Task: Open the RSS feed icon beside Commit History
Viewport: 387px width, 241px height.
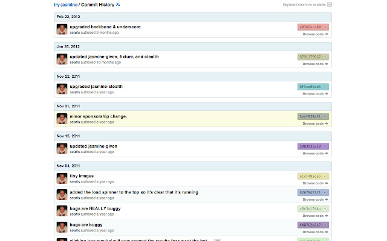Action: 118,5
